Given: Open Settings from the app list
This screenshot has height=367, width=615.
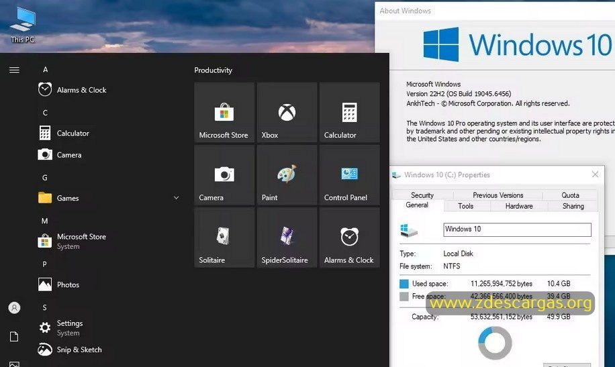Looking at the screenshot, I should pos(60,328).
